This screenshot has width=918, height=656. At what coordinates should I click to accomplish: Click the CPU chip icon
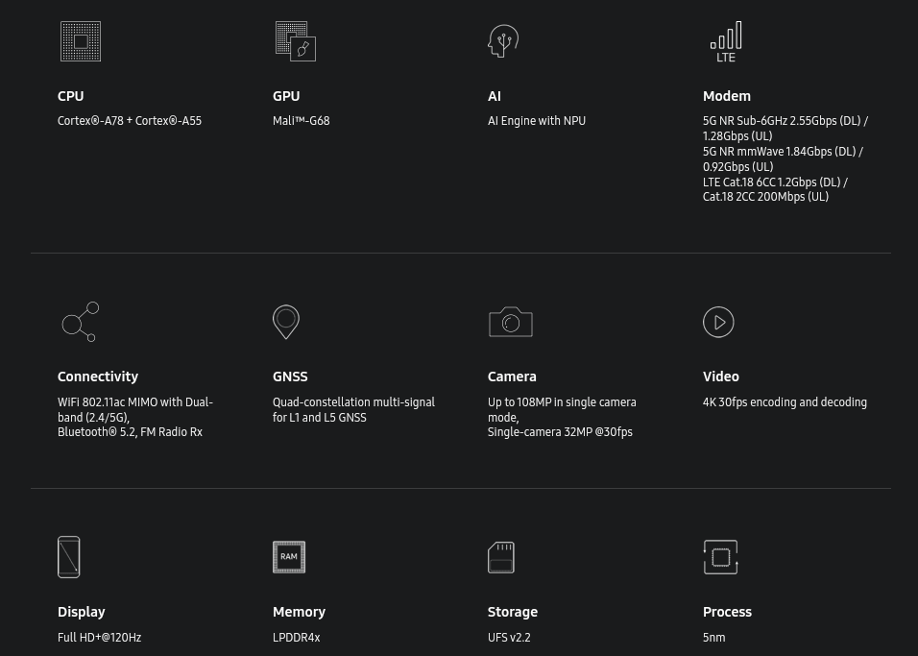[x=81, y=41]
